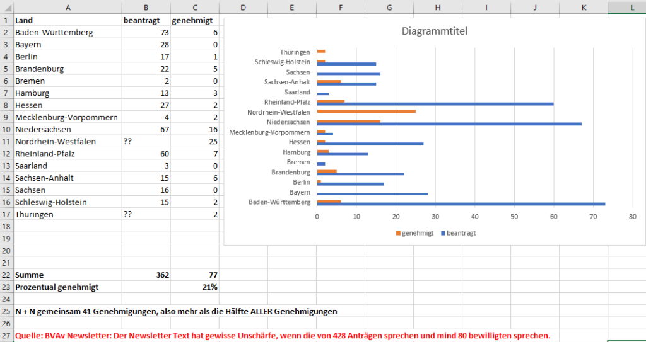Select Brandenburg cell in column A

68,69
